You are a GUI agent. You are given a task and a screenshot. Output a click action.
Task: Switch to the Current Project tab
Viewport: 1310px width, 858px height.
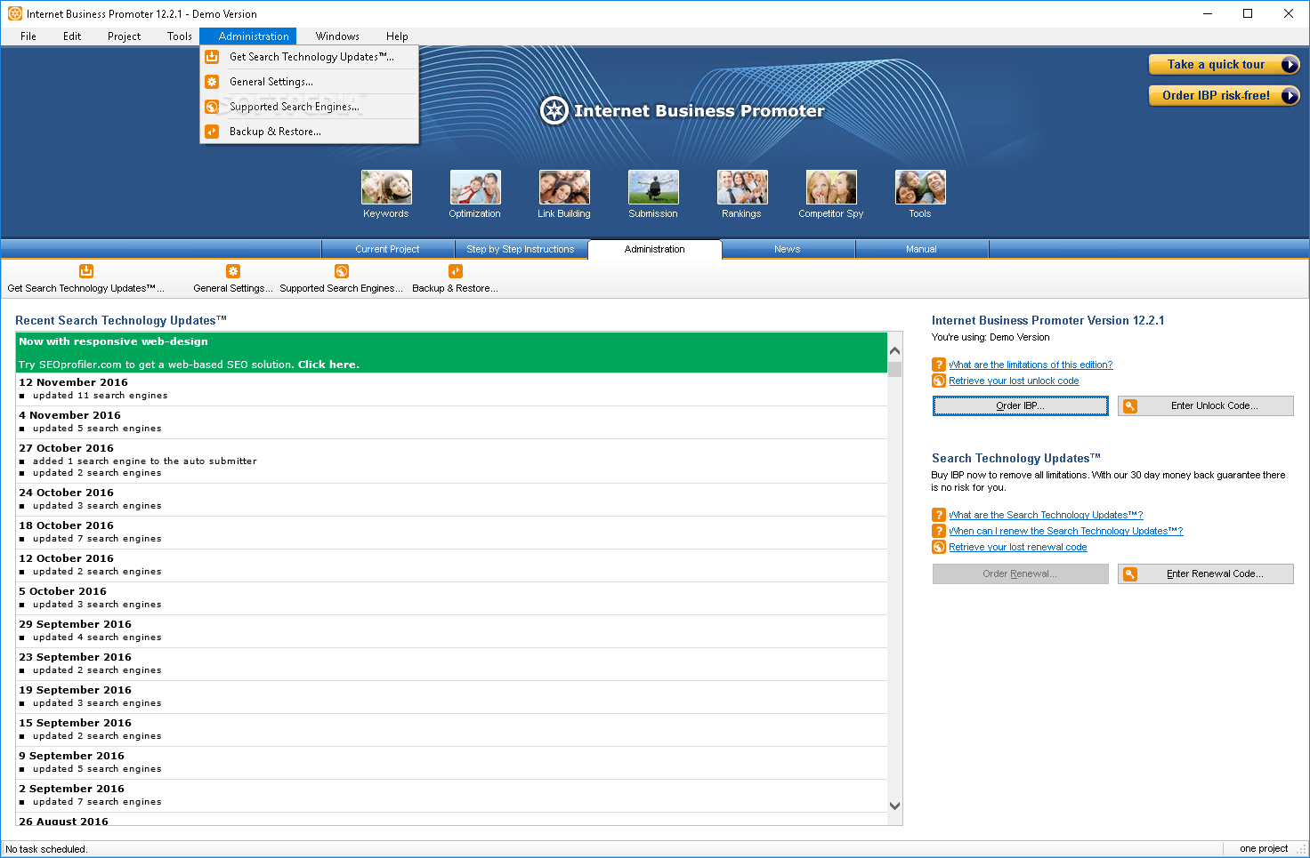coord(387,249)
